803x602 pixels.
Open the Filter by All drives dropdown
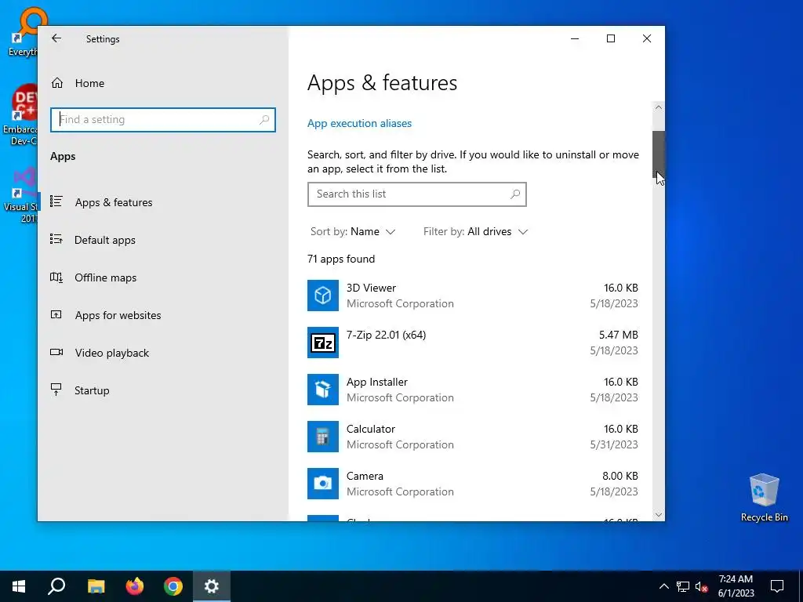click(475, 231)
